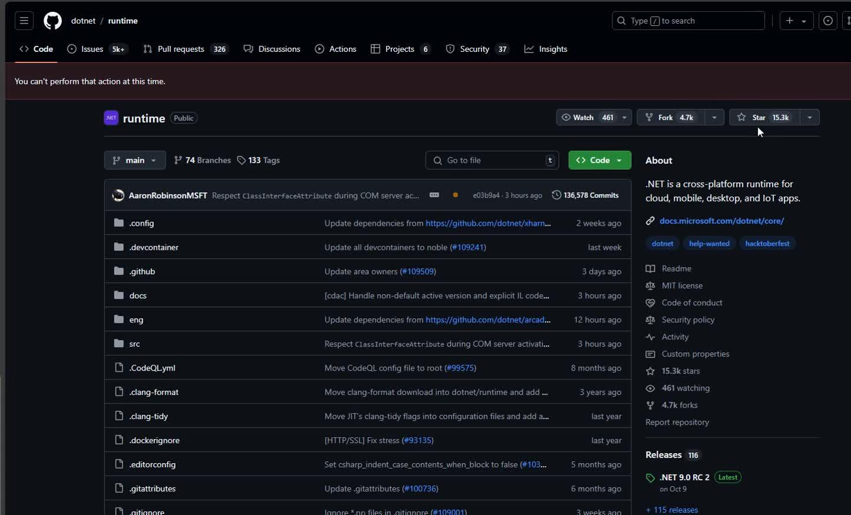Open the .gitattributes file
The height and width of the screenshot is (515, 851).
point(152,489)
